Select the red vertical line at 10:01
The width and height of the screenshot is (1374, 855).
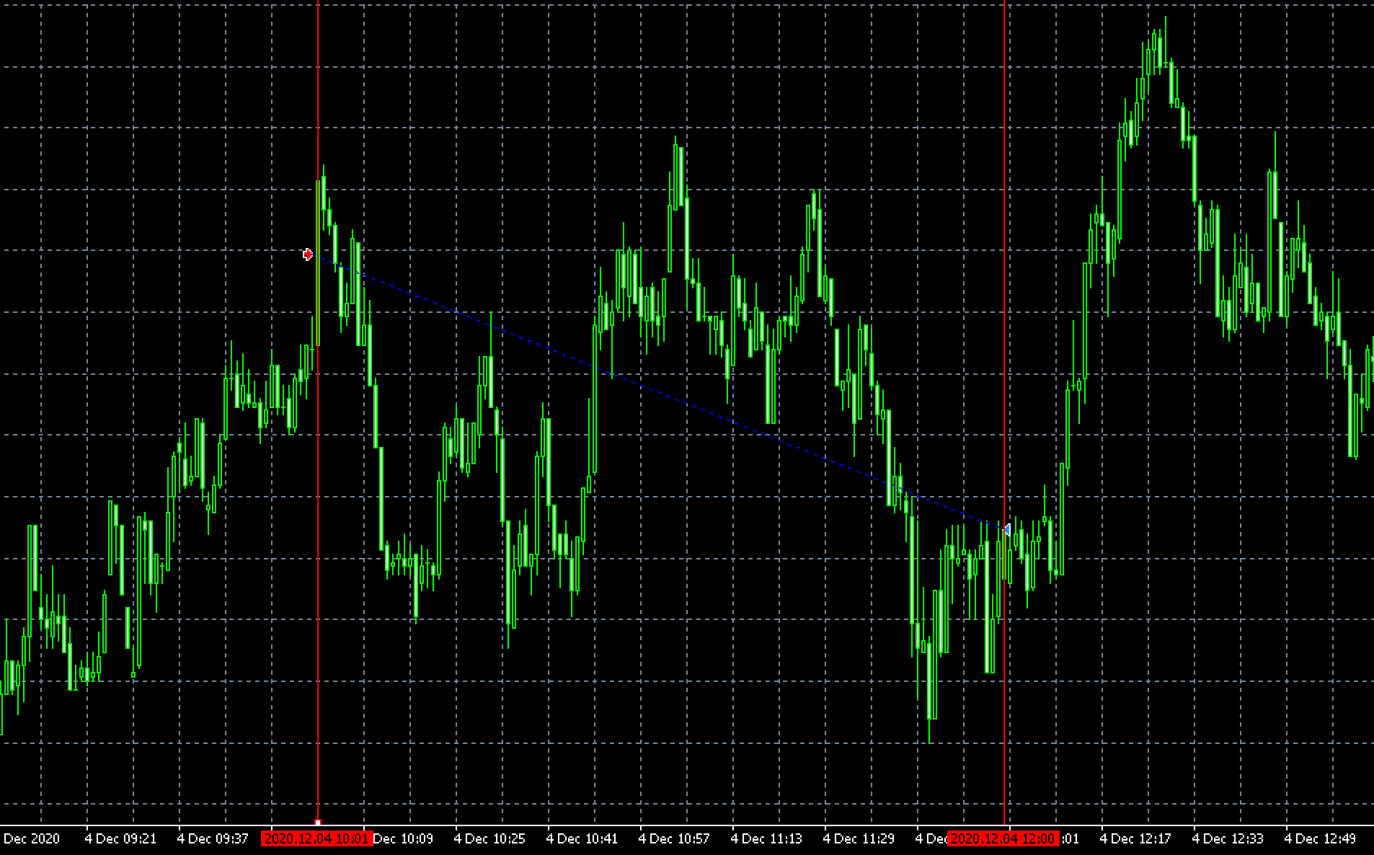pos(318,577)
